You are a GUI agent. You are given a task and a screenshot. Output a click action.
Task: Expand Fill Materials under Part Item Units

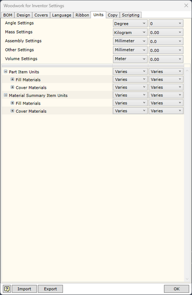click(x=13, y=80)
